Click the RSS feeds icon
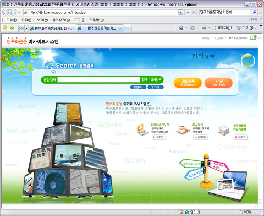 [193, 28]
